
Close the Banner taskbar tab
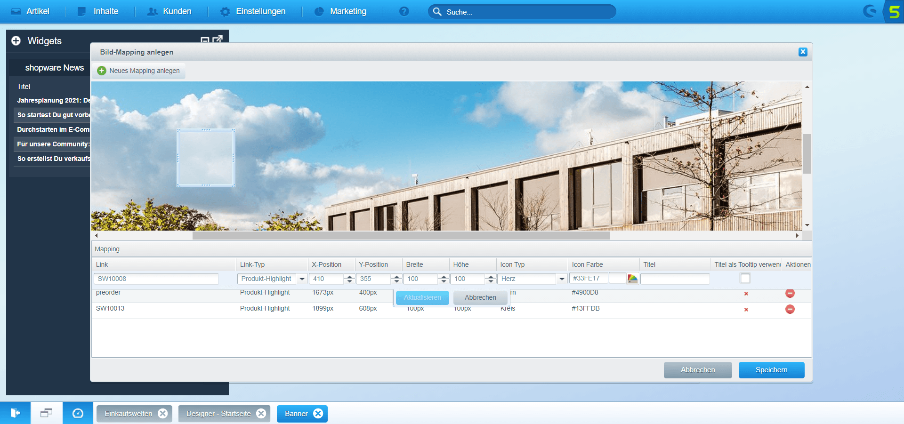pyautogui.click(x=318, y=414)
